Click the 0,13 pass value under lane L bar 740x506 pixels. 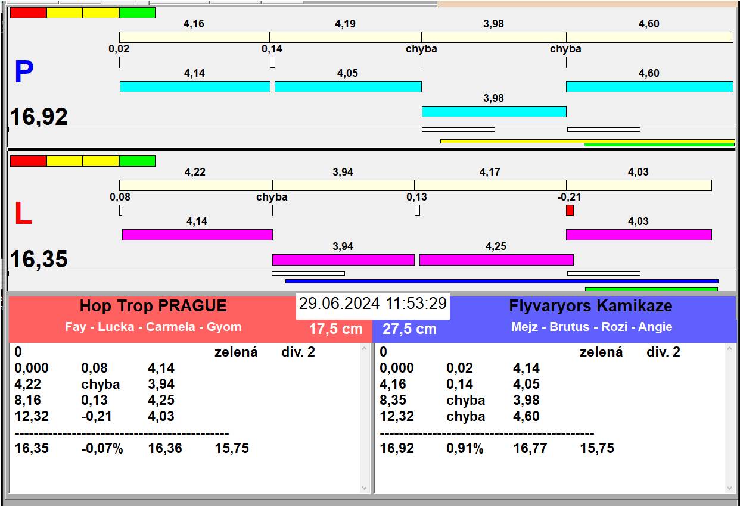[417, 197]
